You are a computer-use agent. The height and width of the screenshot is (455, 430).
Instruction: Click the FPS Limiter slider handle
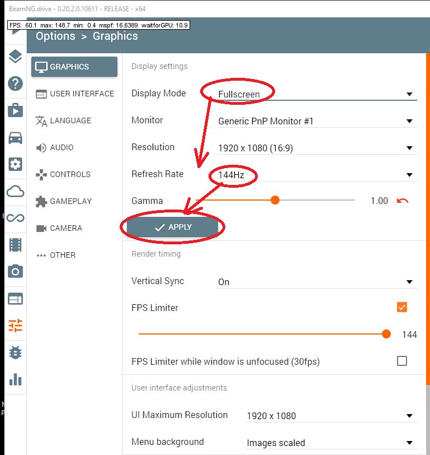pyautogui.click(x=386, y=334)
